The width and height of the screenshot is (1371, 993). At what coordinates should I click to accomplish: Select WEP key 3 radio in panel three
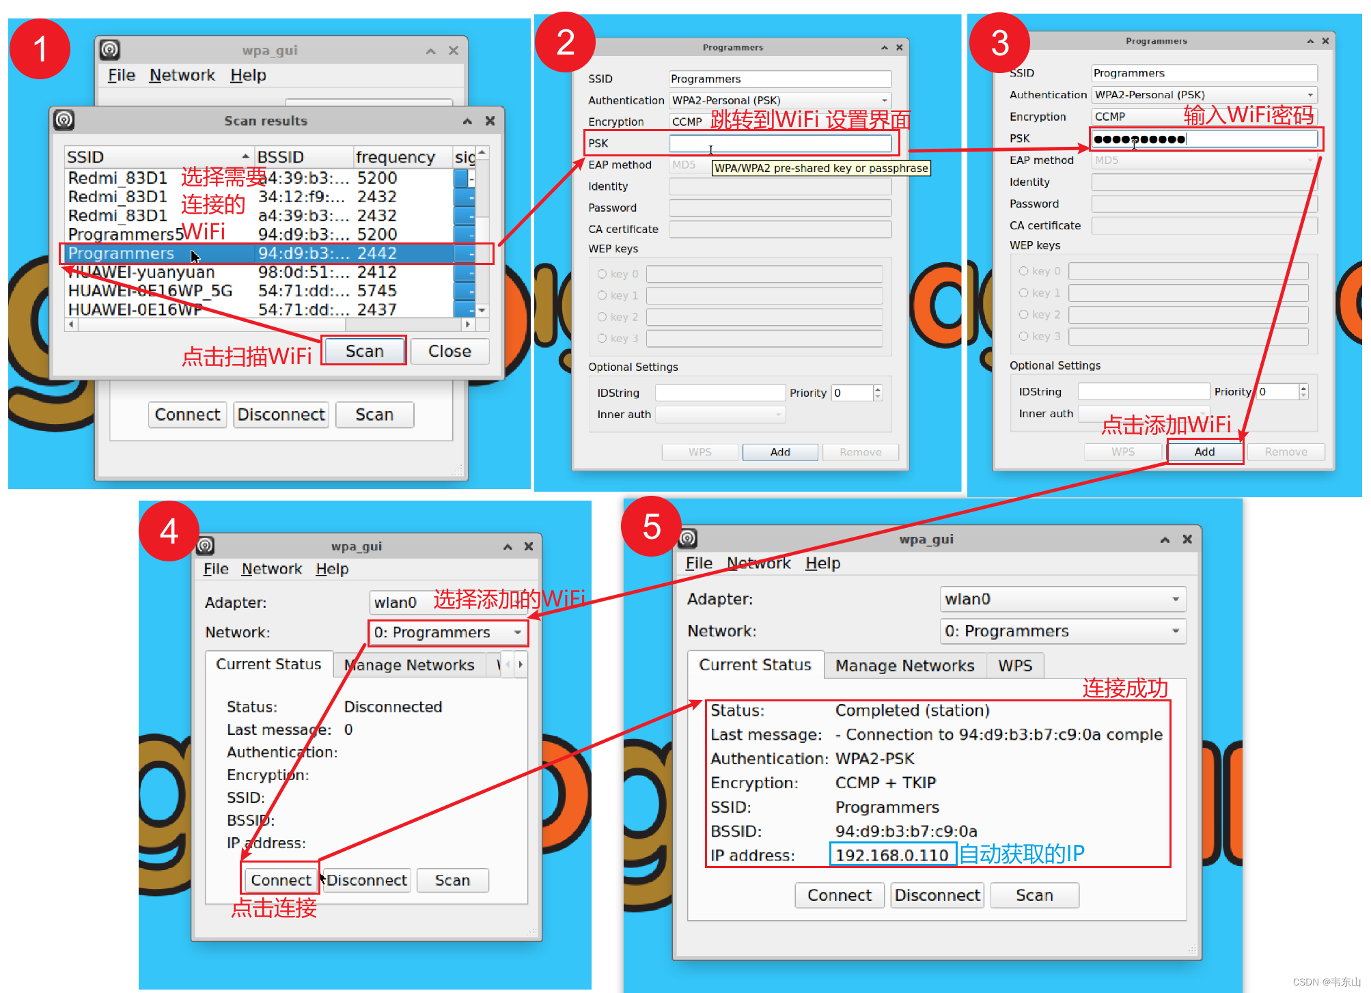(x=1023, y=336)
